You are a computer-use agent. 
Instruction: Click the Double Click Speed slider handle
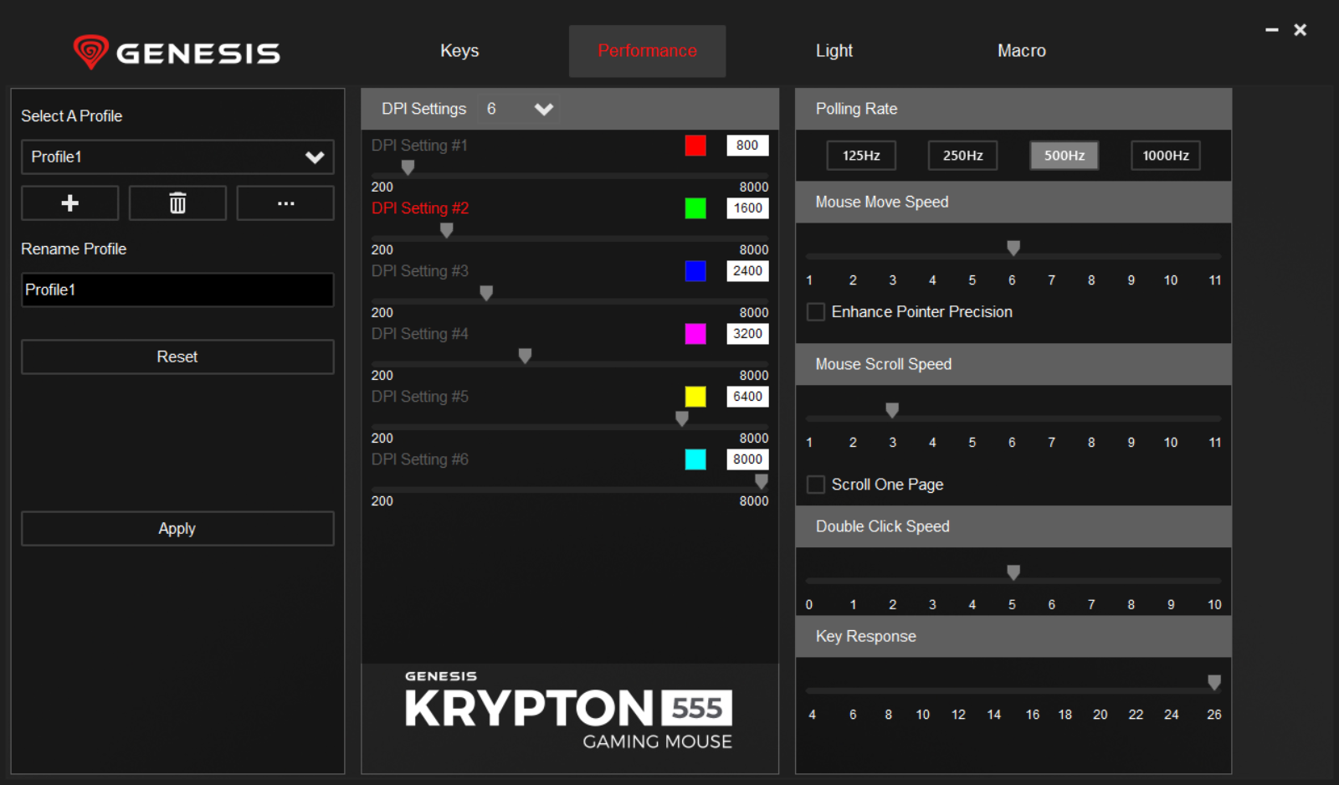tap(1013, 572)
